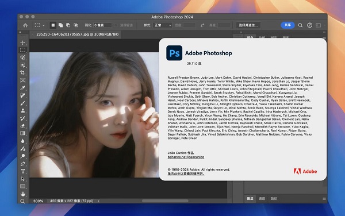Choose New Selection mode

(53, 25)
